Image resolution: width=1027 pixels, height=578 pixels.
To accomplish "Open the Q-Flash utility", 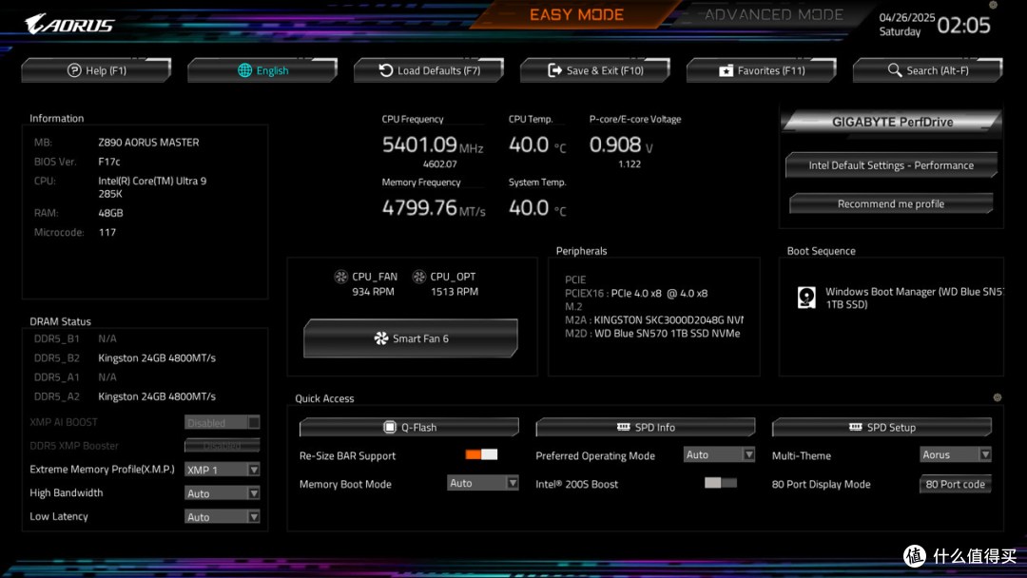I will coord(409,427).
